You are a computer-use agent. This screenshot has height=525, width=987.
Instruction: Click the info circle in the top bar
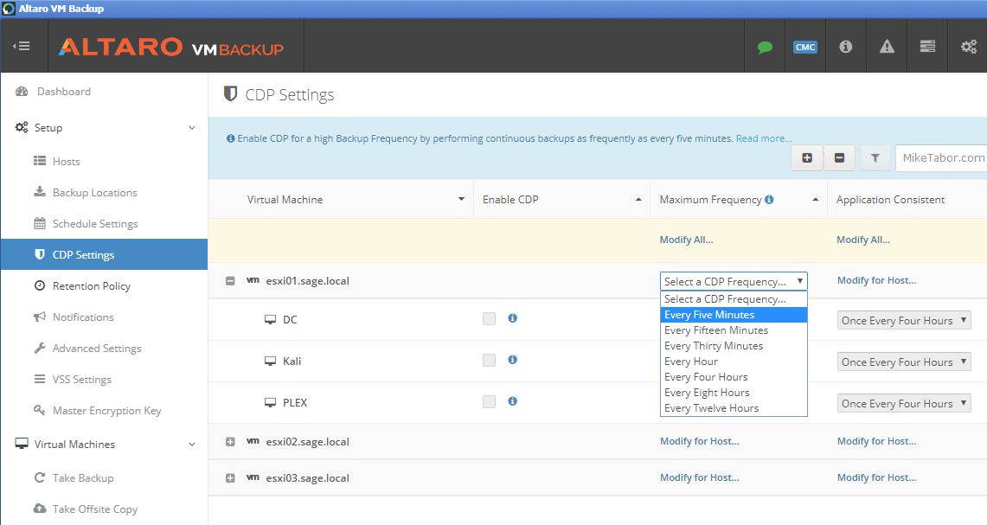pos(845,47)
